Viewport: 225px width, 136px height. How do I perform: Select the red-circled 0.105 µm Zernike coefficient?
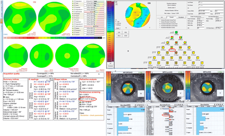pyautogui.click(x=172, y=50)
